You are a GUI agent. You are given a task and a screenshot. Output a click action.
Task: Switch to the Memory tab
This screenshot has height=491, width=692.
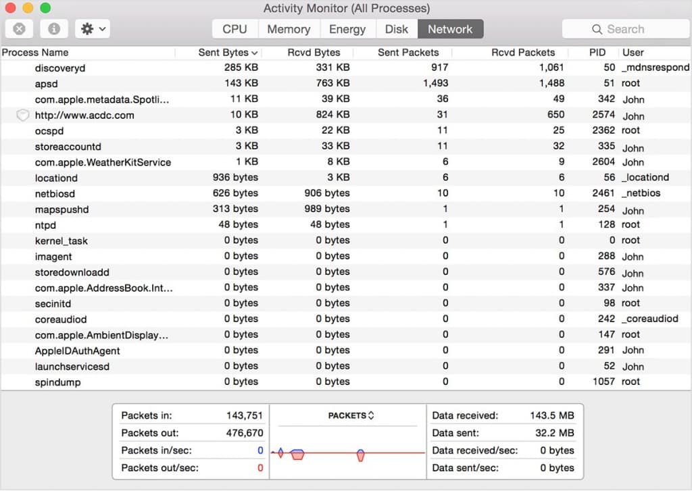(289, 29)
